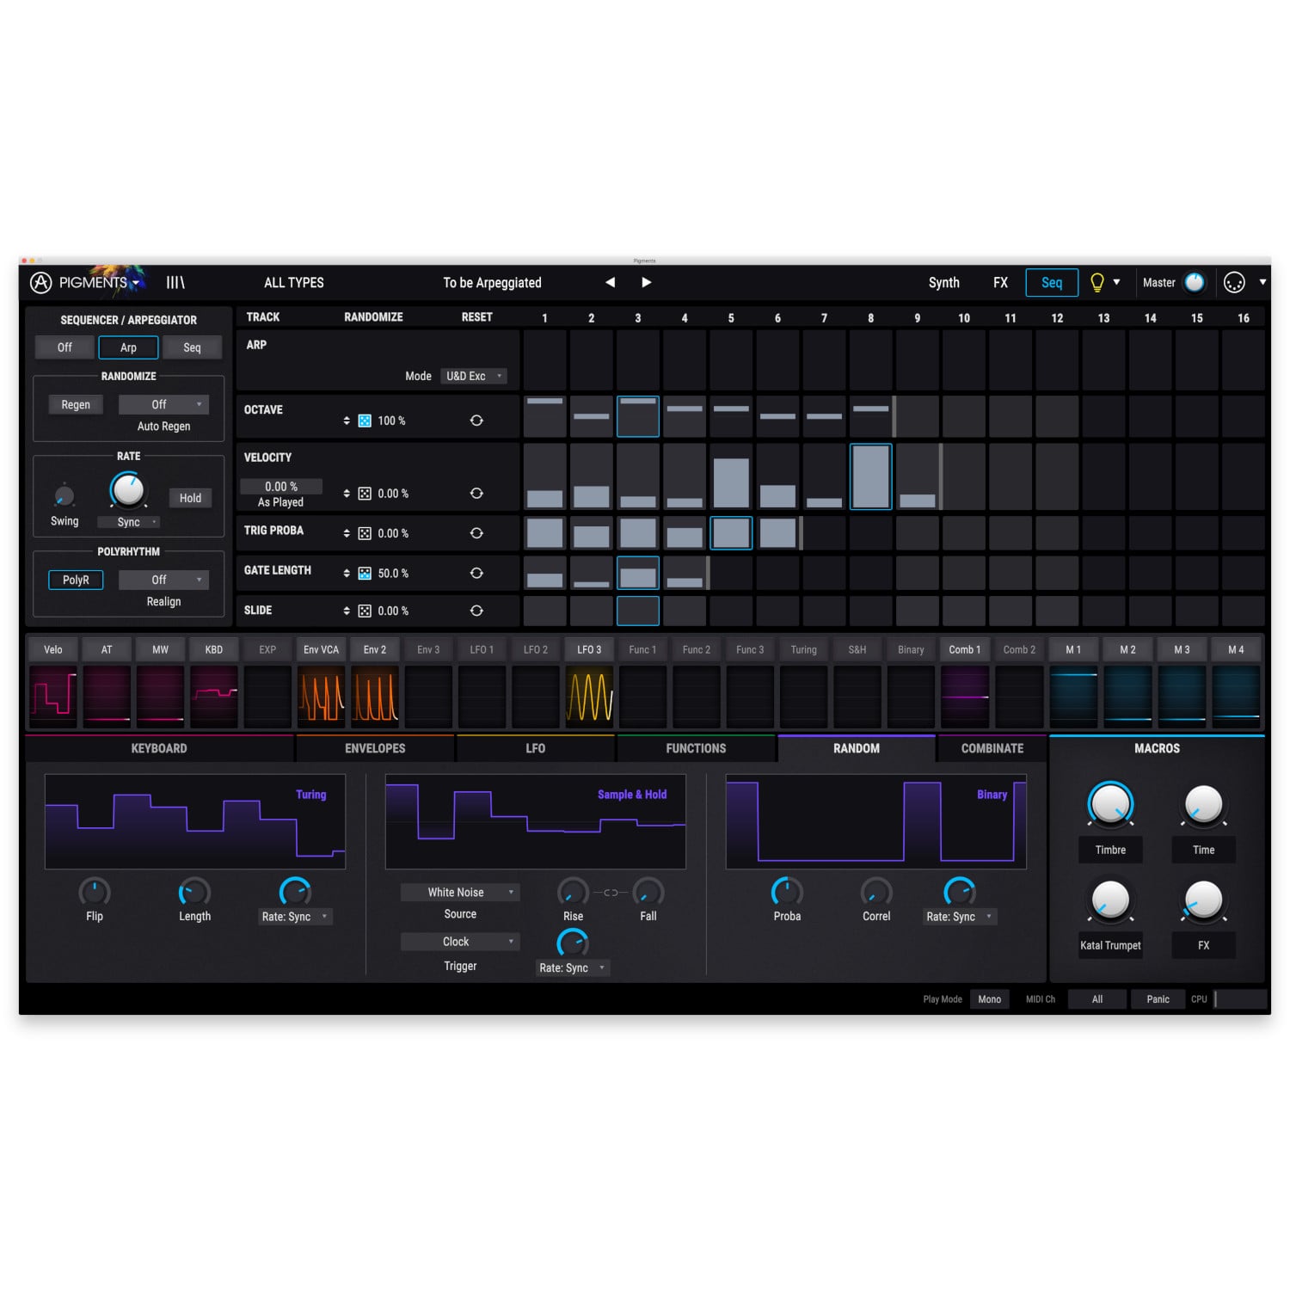The height and width of the screenshot is (1290, 1290).
Task: Select the Env VCA modulation source button
Action: click(321, 649)
